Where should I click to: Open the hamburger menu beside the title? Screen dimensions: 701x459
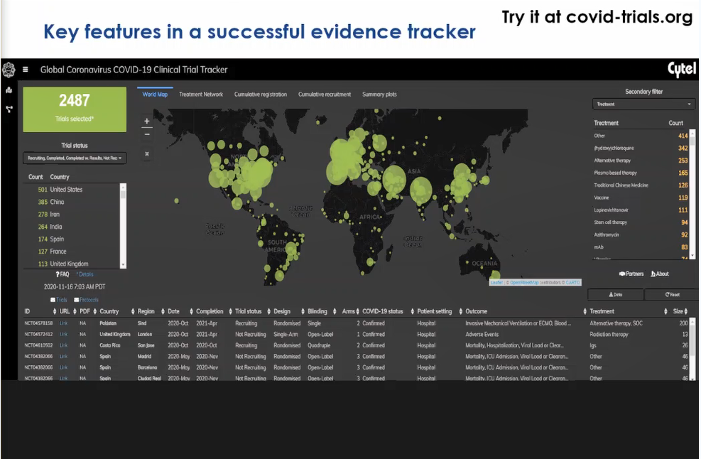[26, 70]
